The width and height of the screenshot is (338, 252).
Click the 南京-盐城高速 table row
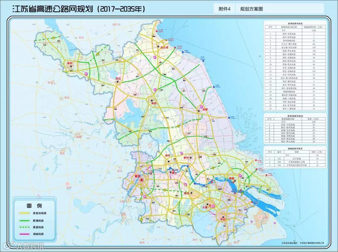tap(295, 71)
